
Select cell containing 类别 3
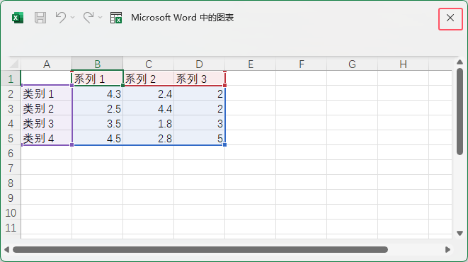coord(47,123)
